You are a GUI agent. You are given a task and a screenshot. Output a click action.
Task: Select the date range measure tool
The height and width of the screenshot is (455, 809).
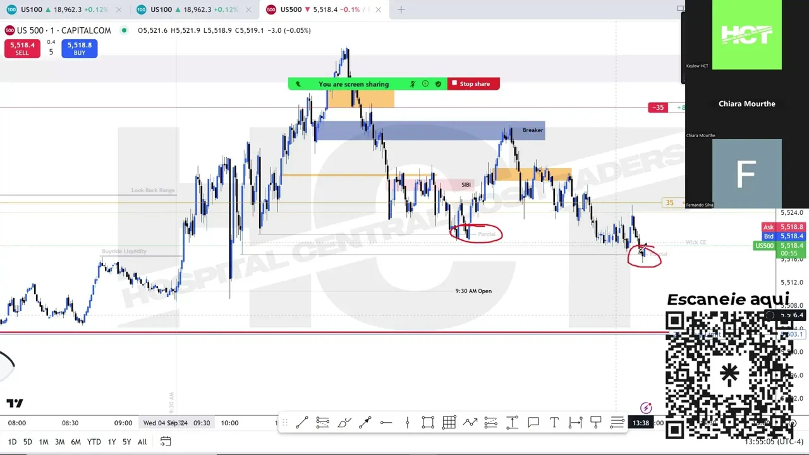pos(575,423)
